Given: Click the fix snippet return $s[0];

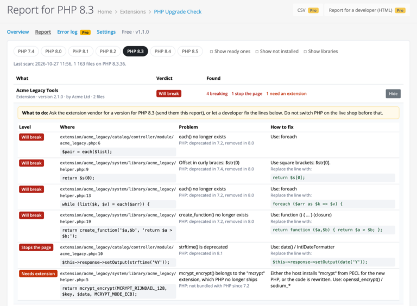Looking at the screenshot, I should (x=333, y=177).
